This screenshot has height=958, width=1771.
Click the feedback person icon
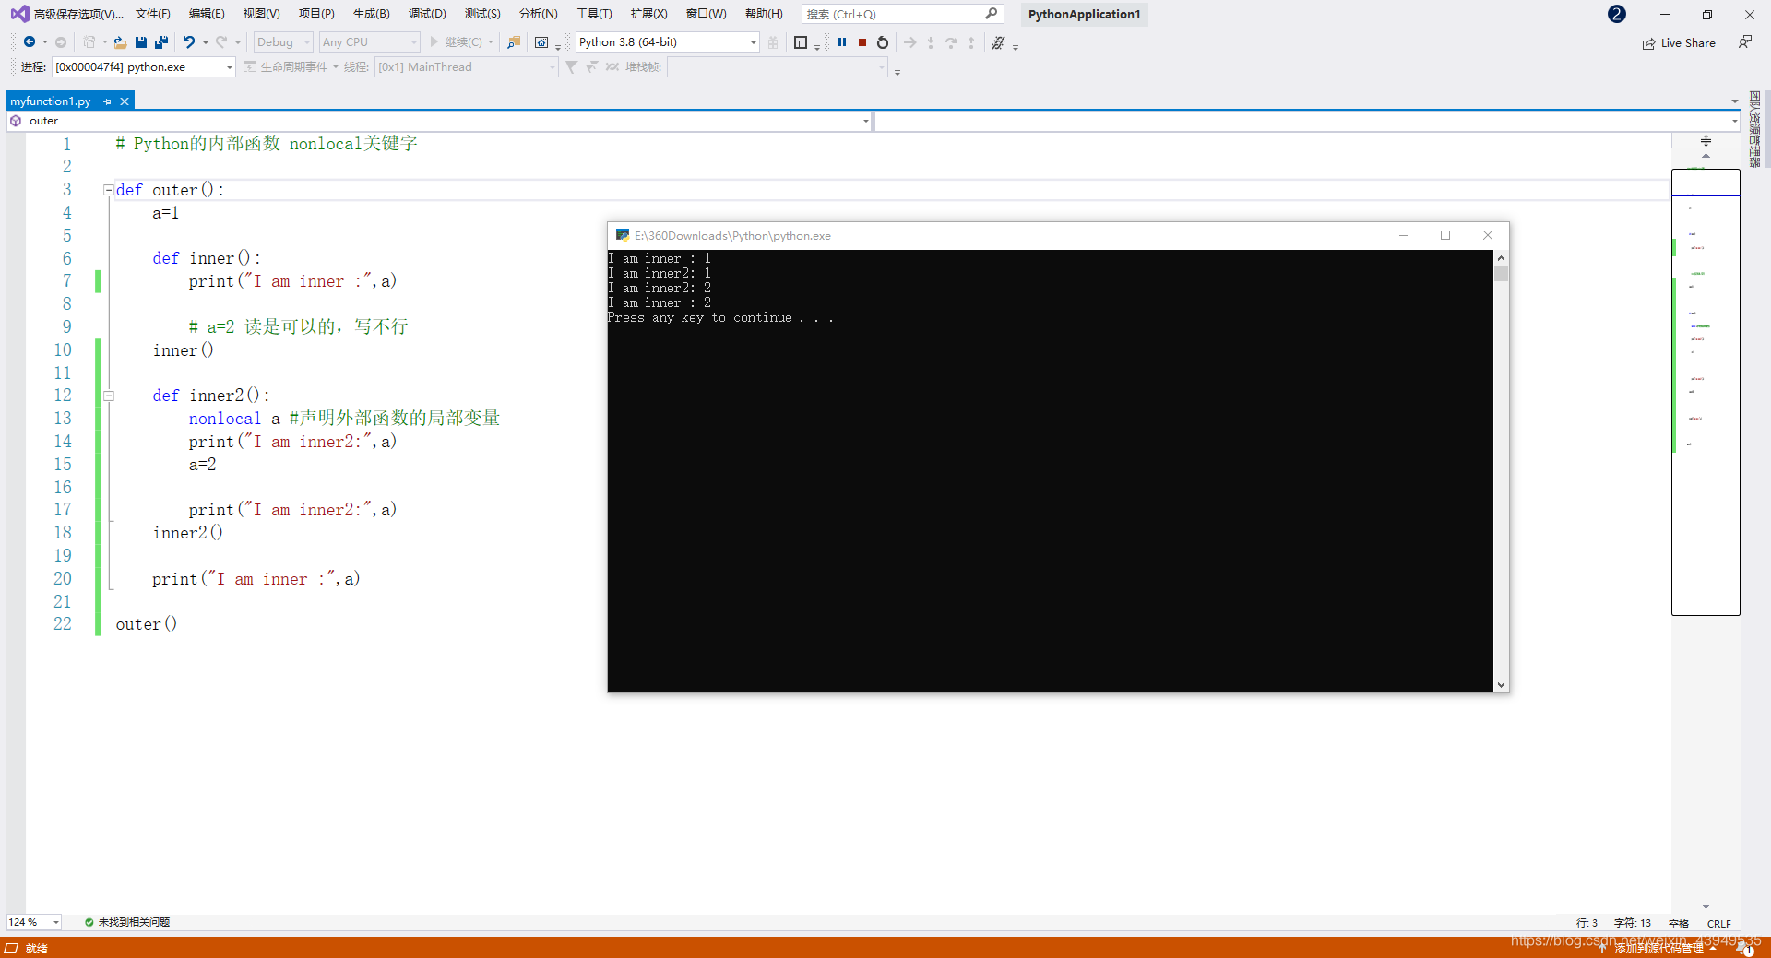(x=1745, y=42)
